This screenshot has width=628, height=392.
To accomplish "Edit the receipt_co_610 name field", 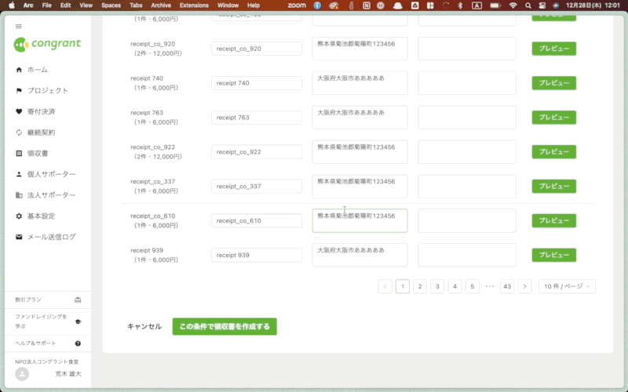I will [x=257, y=220].
